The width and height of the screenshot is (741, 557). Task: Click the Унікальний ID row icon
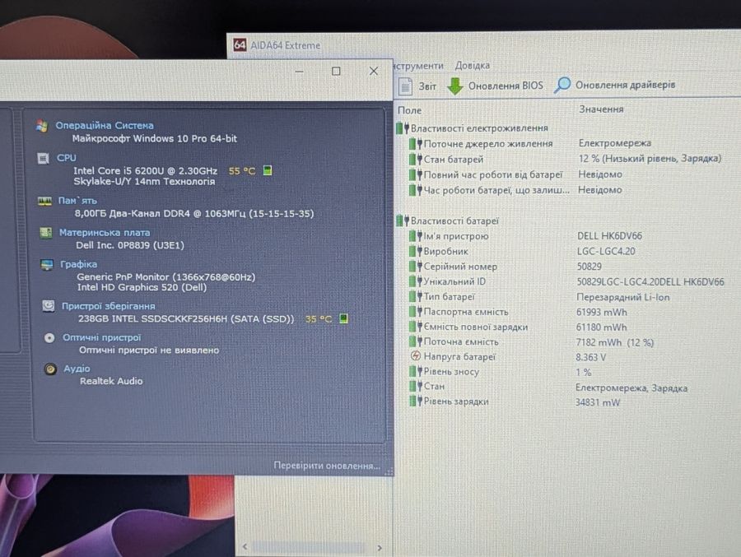tap(416, 281)
